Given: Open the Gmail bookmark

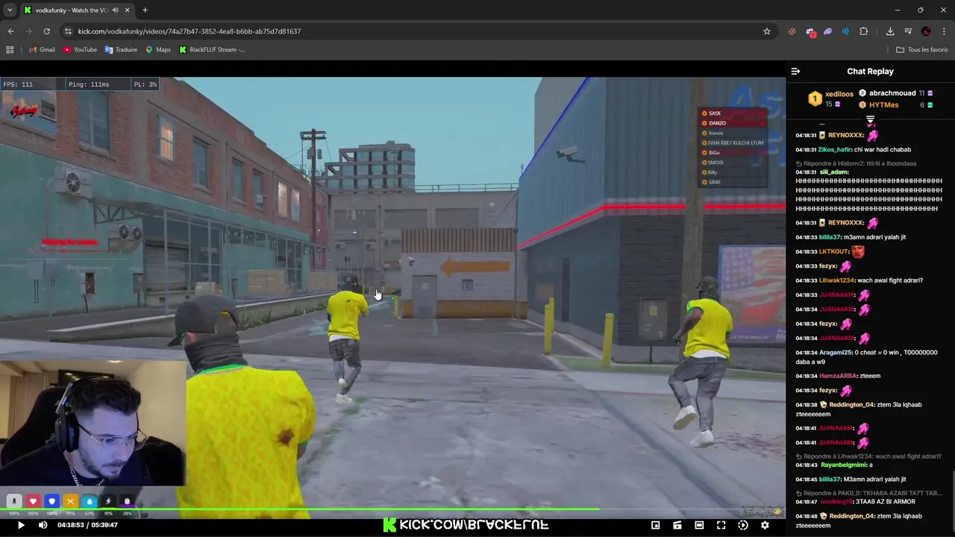Looking at the screenshot, I should 42,50.
